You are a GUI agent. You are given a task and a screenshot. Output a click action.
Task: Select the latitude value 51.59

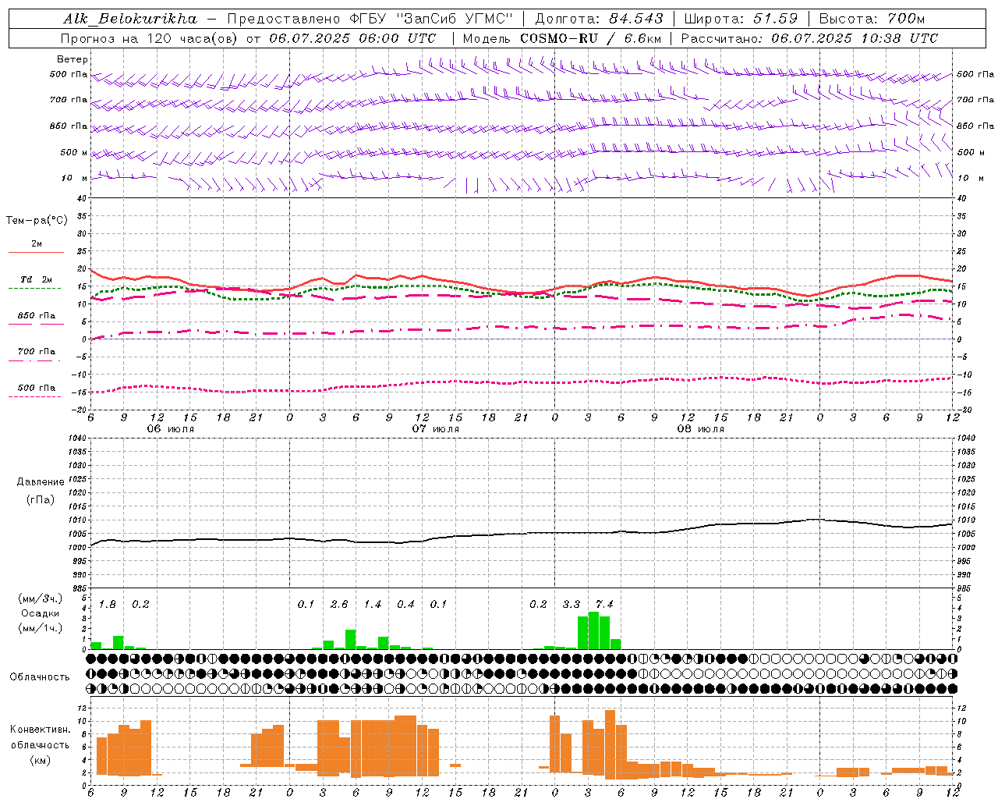click(775, 19)
